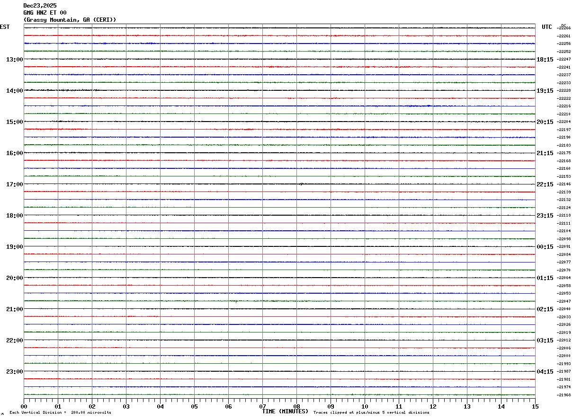Click the 04:15 UTC time label

click(545, 371)
